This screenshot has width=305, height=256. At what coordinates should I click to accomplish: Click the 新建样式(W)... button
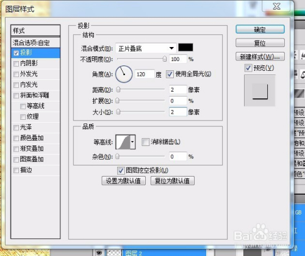260,57
